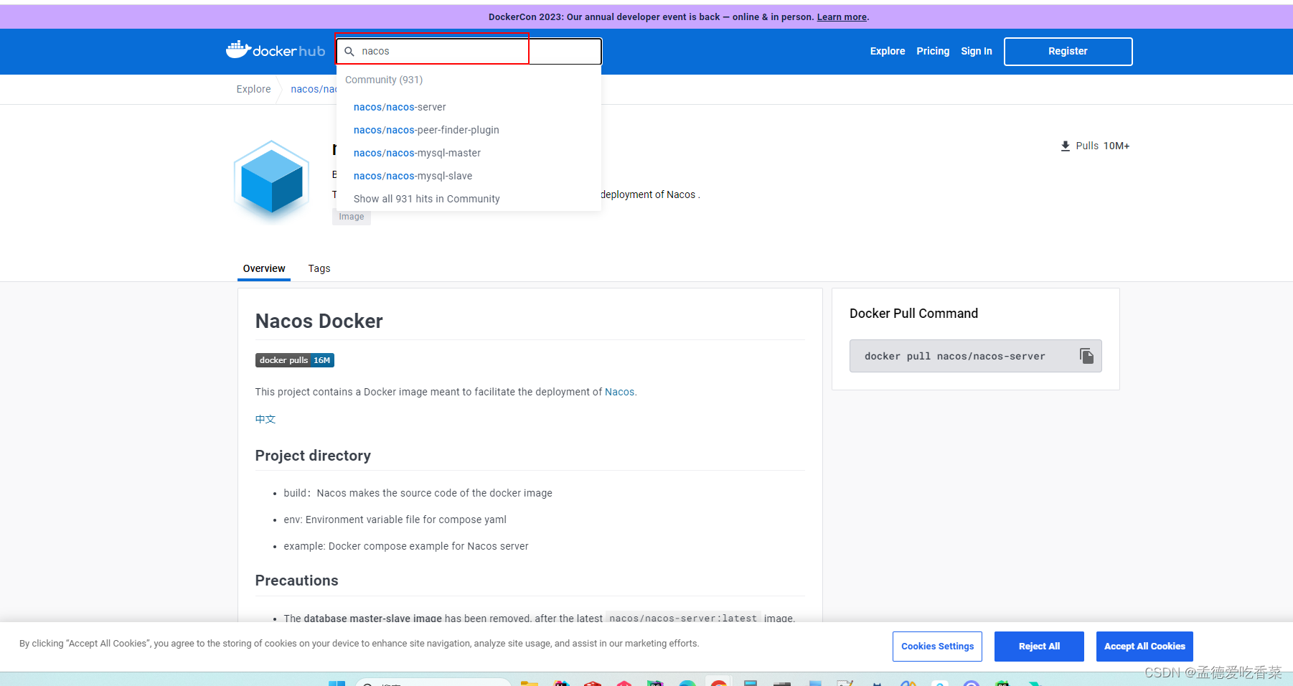Click the env bullet item text
The width and height of the screenshot is (1293, 686).
[395, 520]
